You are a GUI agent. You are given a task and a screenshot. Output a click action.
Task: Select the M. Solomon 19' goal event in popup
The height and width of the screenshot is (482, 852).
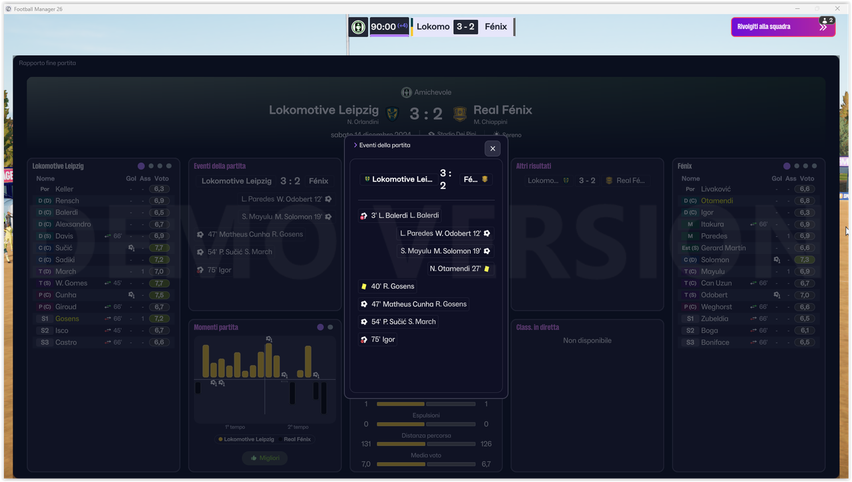point(444,251)
